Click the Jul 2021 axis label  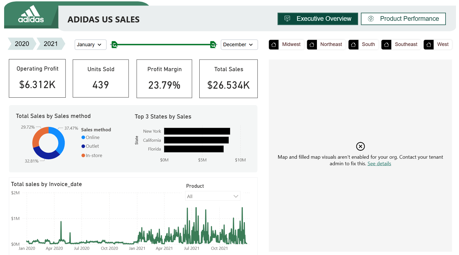click(191, 248)
